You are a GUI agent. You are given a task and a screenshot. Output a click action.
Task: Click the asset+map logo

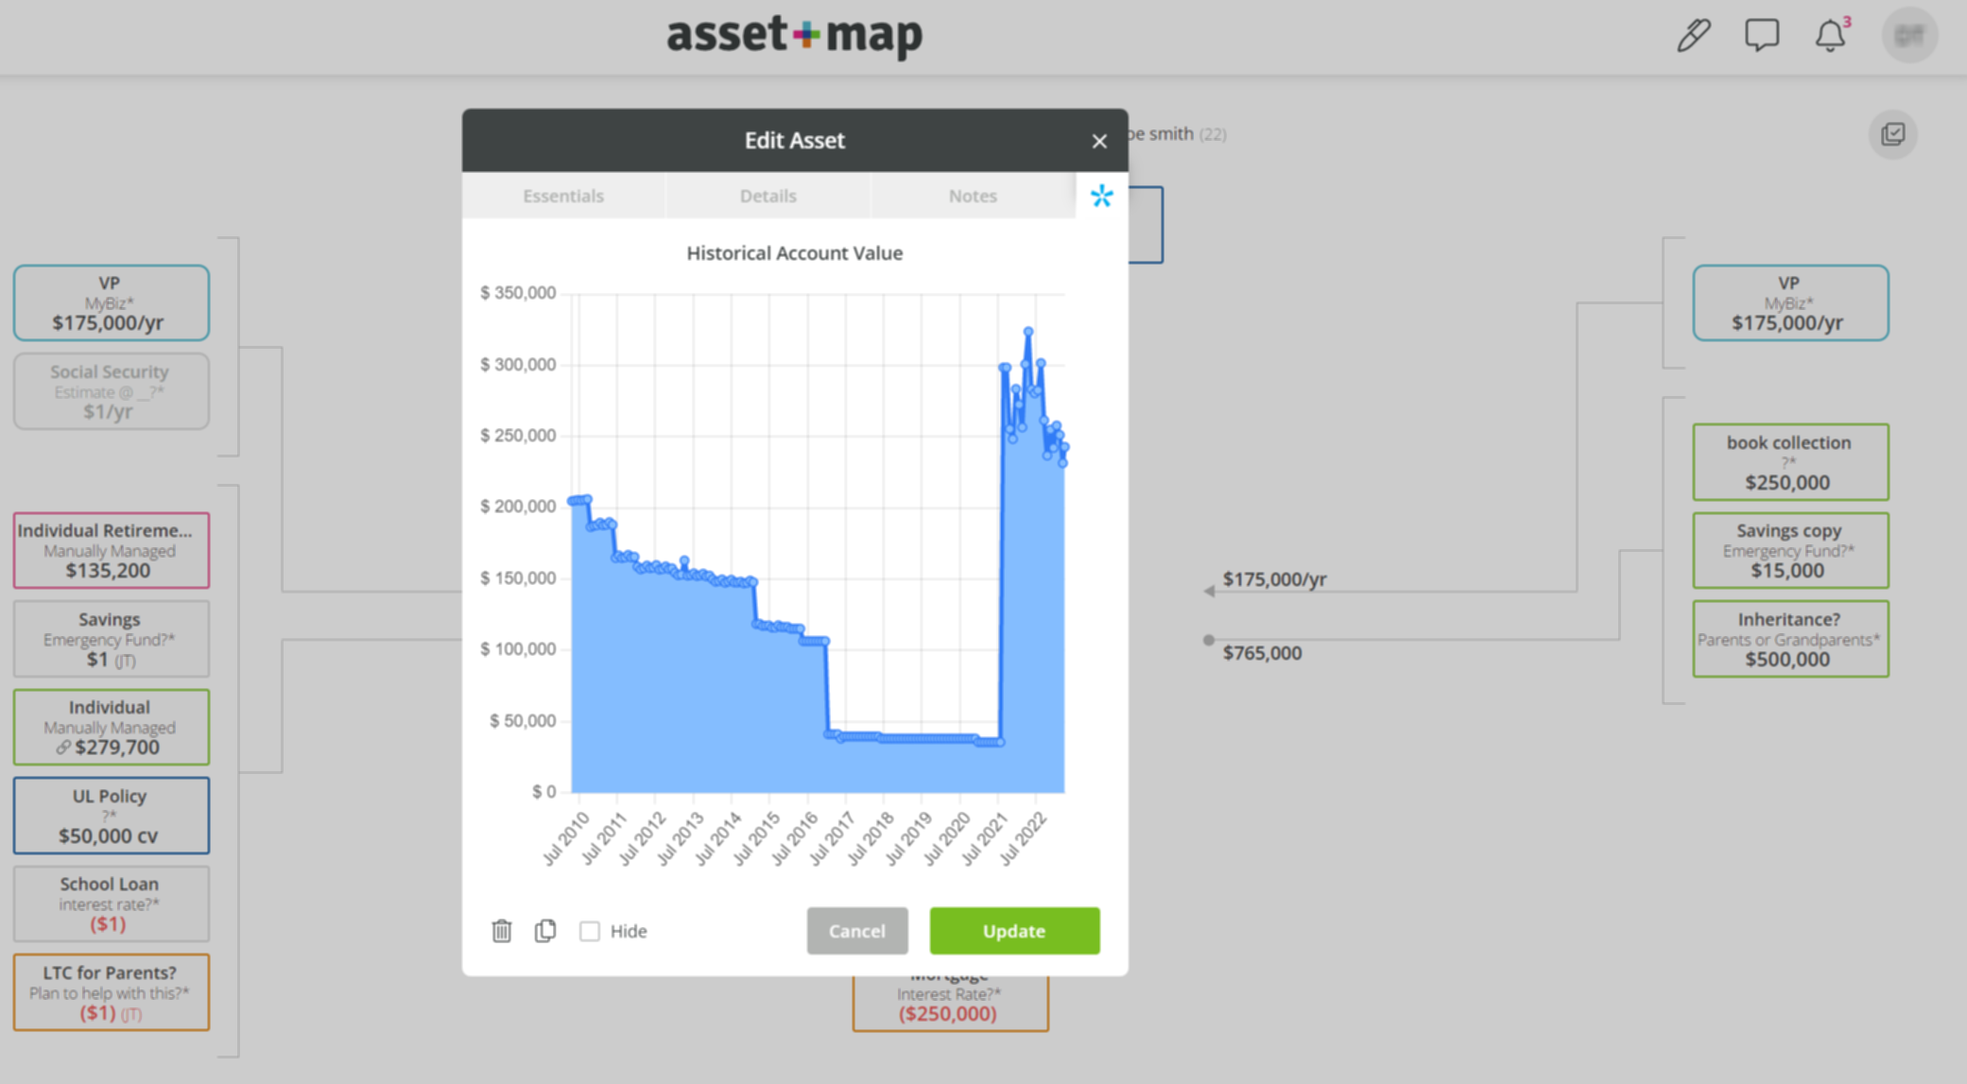794,36
